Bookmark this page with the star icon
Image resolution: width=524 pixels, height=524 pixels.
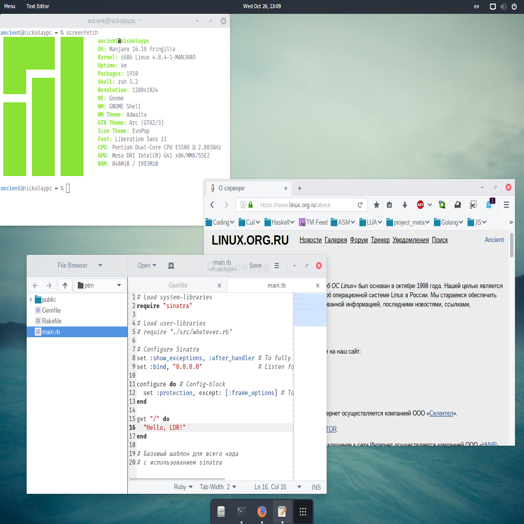[376, 205]
